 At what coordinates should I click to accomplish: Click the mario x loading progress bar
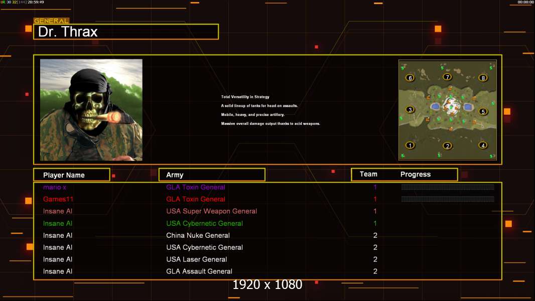(448, 187)
